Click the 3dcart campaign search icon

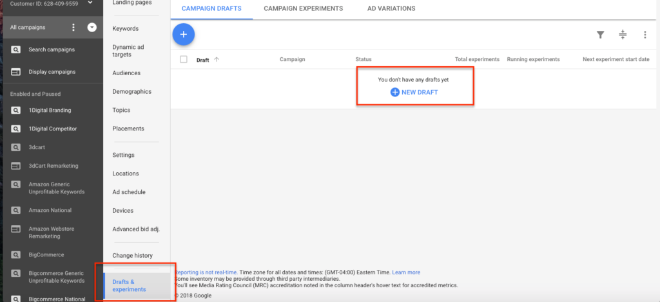pyautogui.click(x=15, y=148)
